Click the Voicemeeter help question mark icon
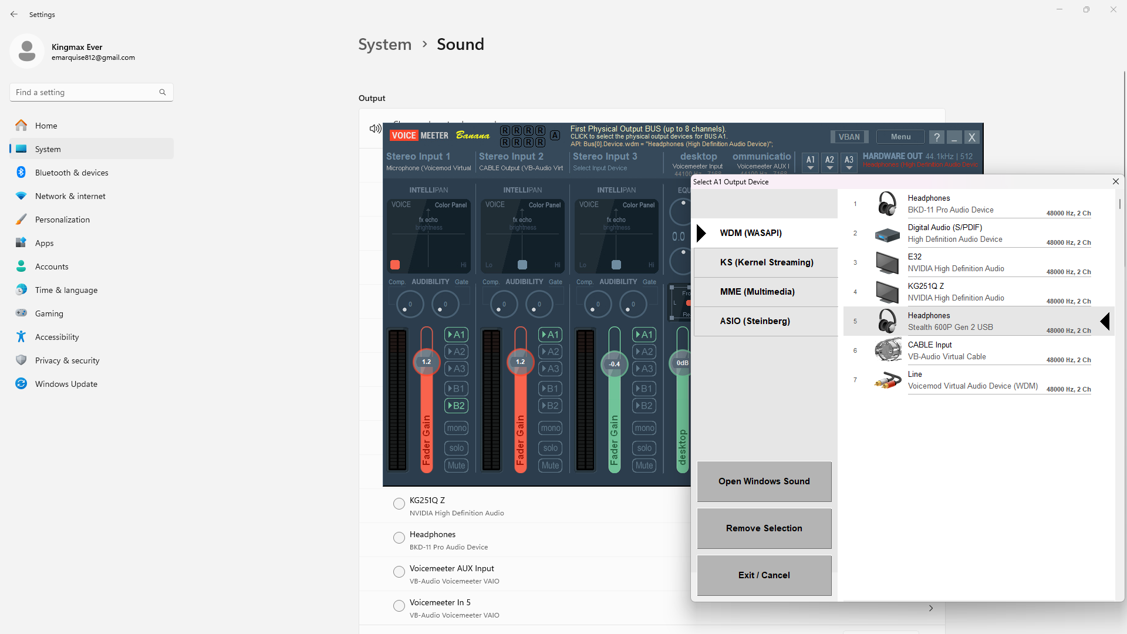1127x634 pixels. tap(937, 137)
